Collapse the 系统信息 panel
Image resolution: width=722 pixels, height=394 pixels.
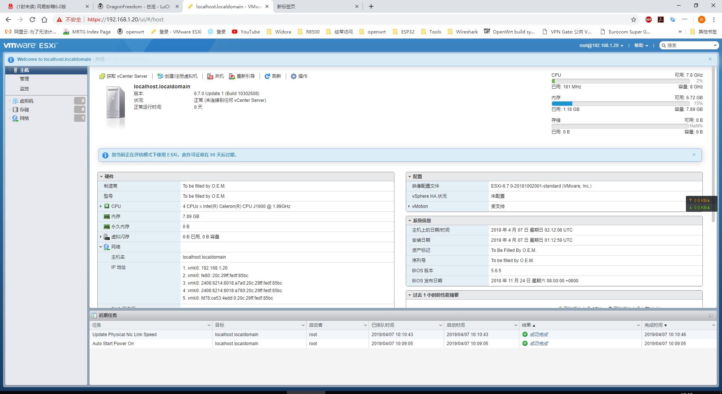click(x=410, y=221)
